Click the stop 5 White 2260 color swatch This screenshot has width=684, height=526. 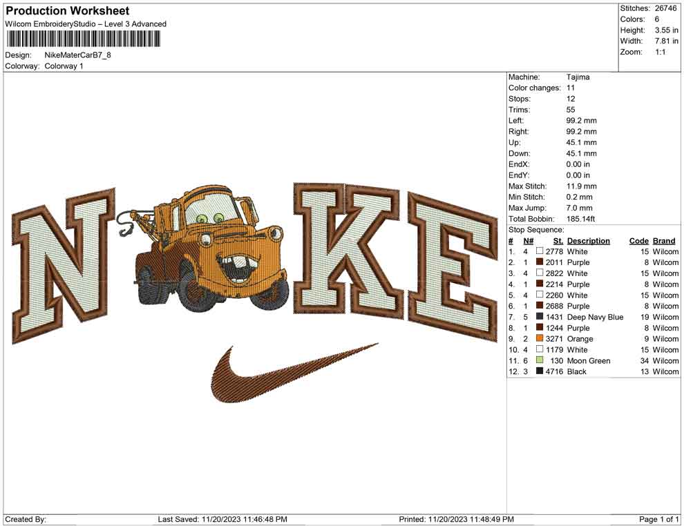pyautogui.click(x=540, y=295)
